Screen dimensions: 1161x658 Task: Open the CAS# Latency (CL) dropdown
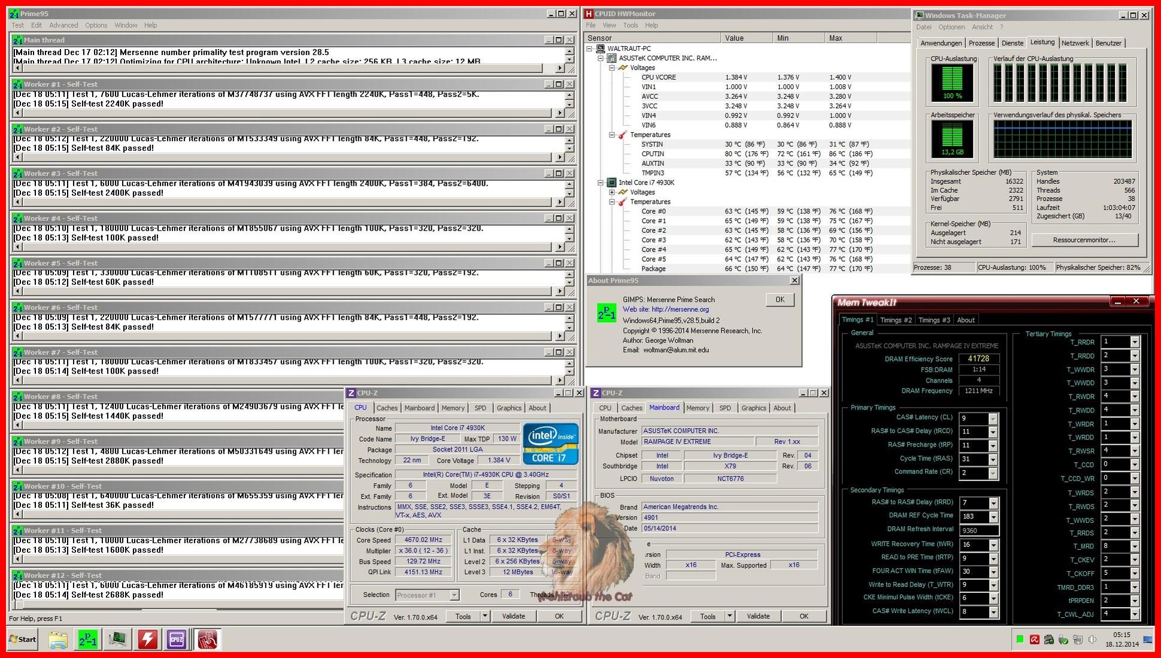(993, 418)
